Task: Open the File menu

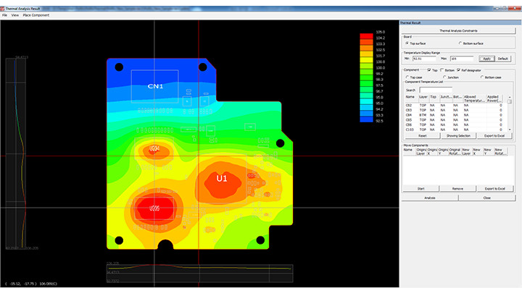Action: [4, 14]
